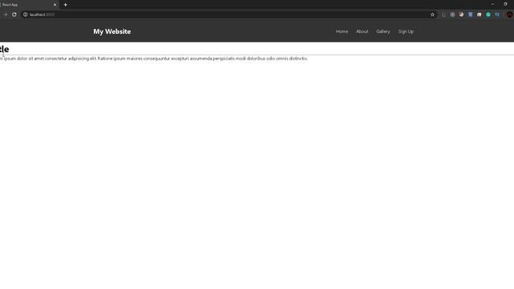
Task: Navigate to Gallery in the navbar
Action: (x=383, y=31)
